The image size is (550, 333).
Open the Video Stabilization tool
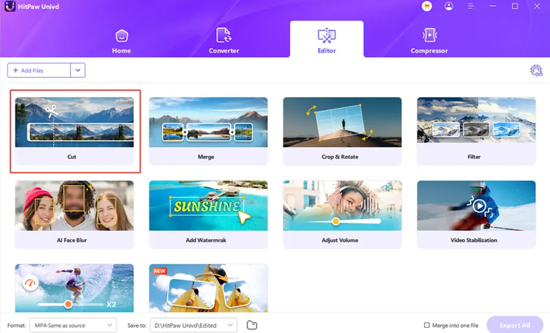click(x=475, y=213)
